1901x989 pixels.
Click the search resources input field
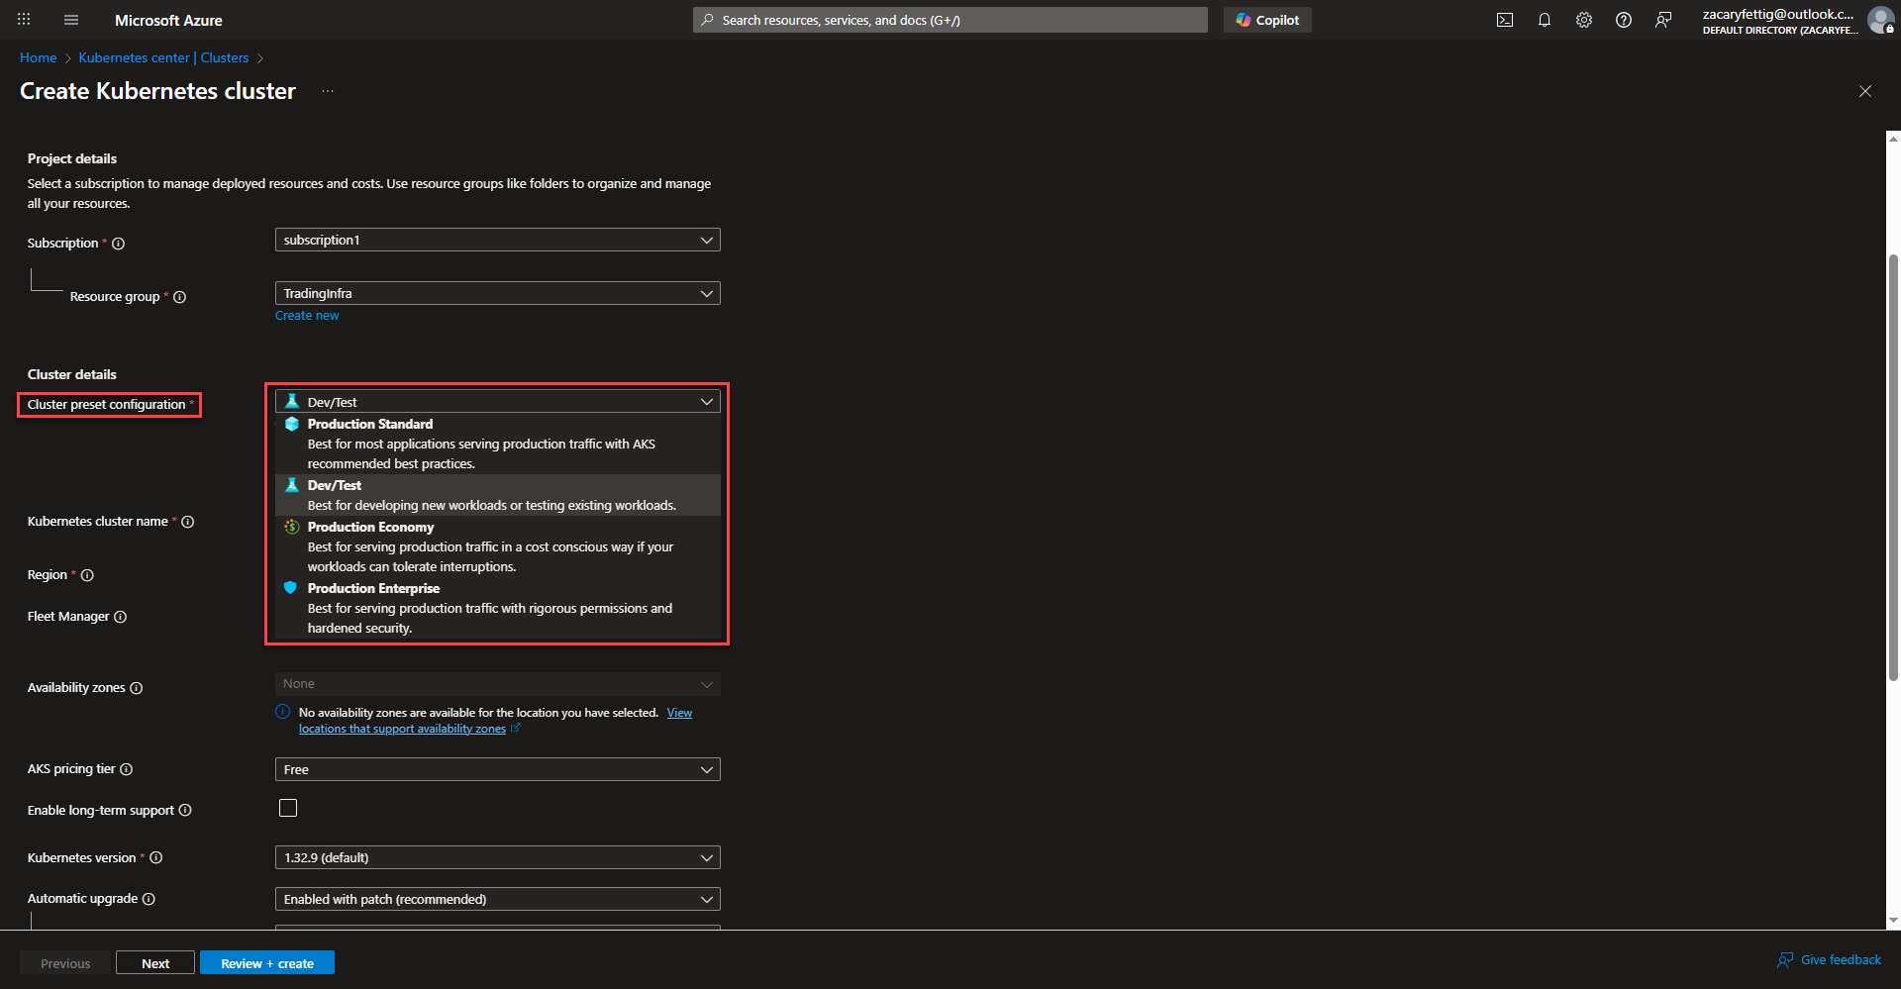click(x=950, y=20)
